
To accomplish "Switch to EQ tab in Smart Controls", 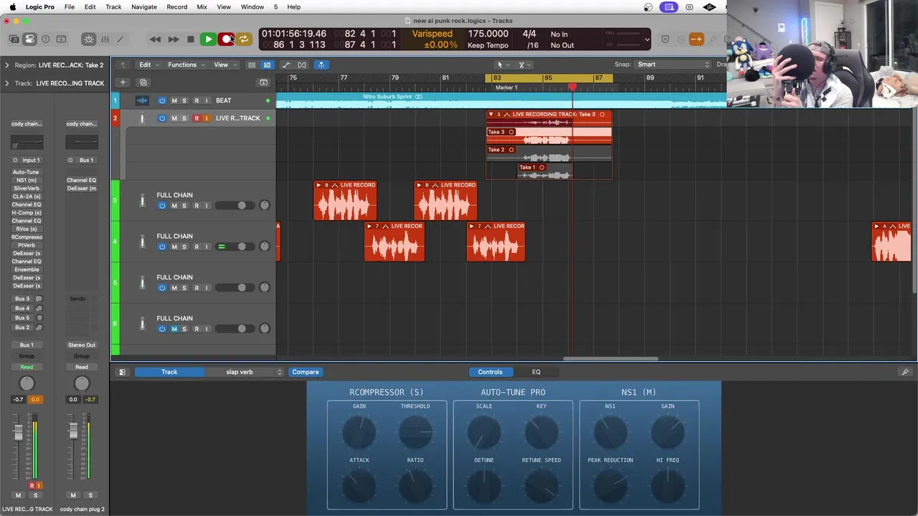I will tap(536, 372).
